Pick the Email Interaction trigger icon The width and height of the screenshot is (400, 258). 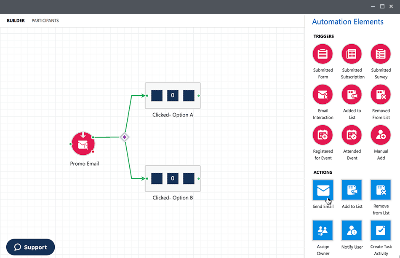[x=323, y=95]
